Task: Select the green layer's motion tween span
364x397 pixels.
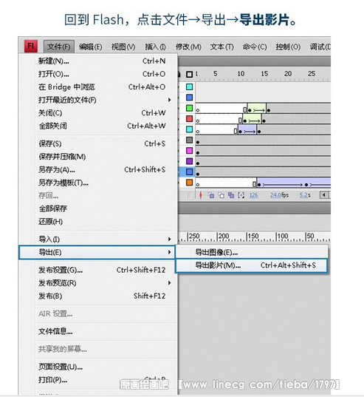Action: (256, 108)
